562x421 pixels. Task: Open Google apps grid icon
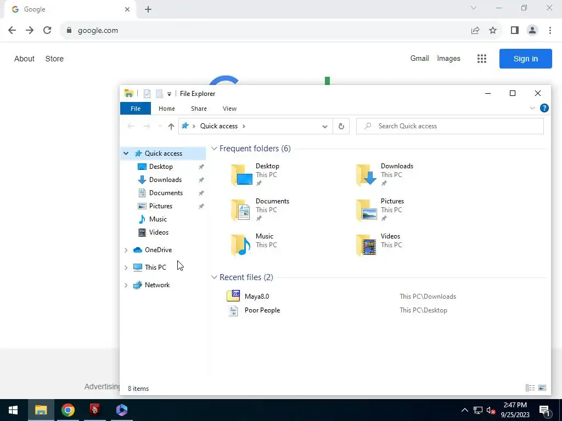pyautogui.click(x=482, y=59)
